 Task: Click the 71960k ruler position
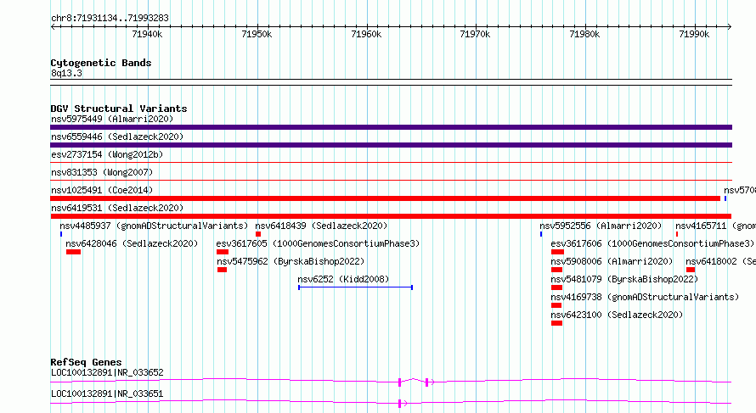coord(366,34)
